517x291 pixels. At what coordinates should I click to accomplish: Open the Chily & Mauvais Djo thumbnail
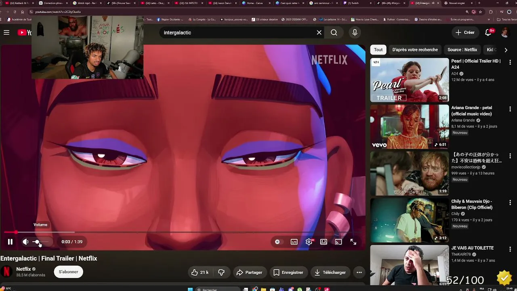pyautogui.click(x=410, y=220)
